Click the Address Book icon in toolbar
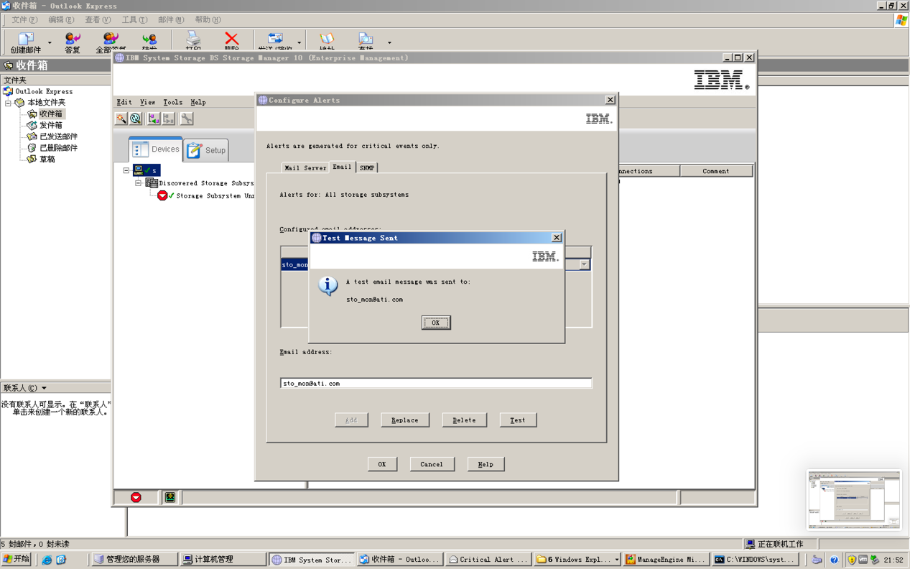The height and width of the screenshot is (569, 910). point(327,40)
